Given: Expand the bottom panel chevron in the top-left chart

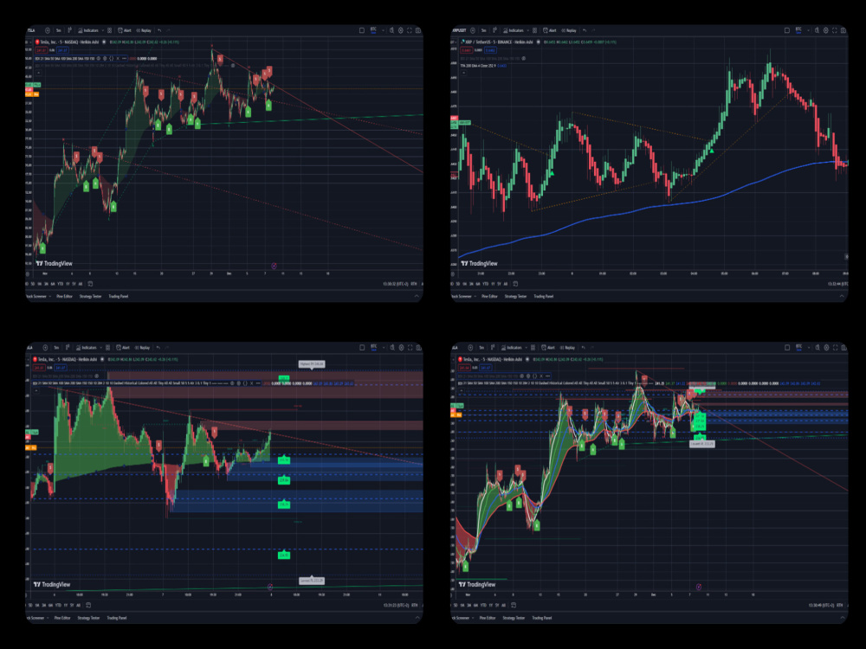Looking at the screenshot, I should click(x=417, y=296).
